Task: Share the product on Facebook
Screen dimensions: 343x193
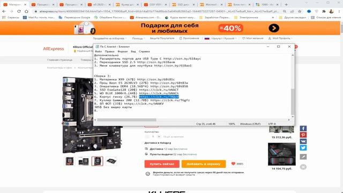Action: pyautogui.click(x=303, y=129)
